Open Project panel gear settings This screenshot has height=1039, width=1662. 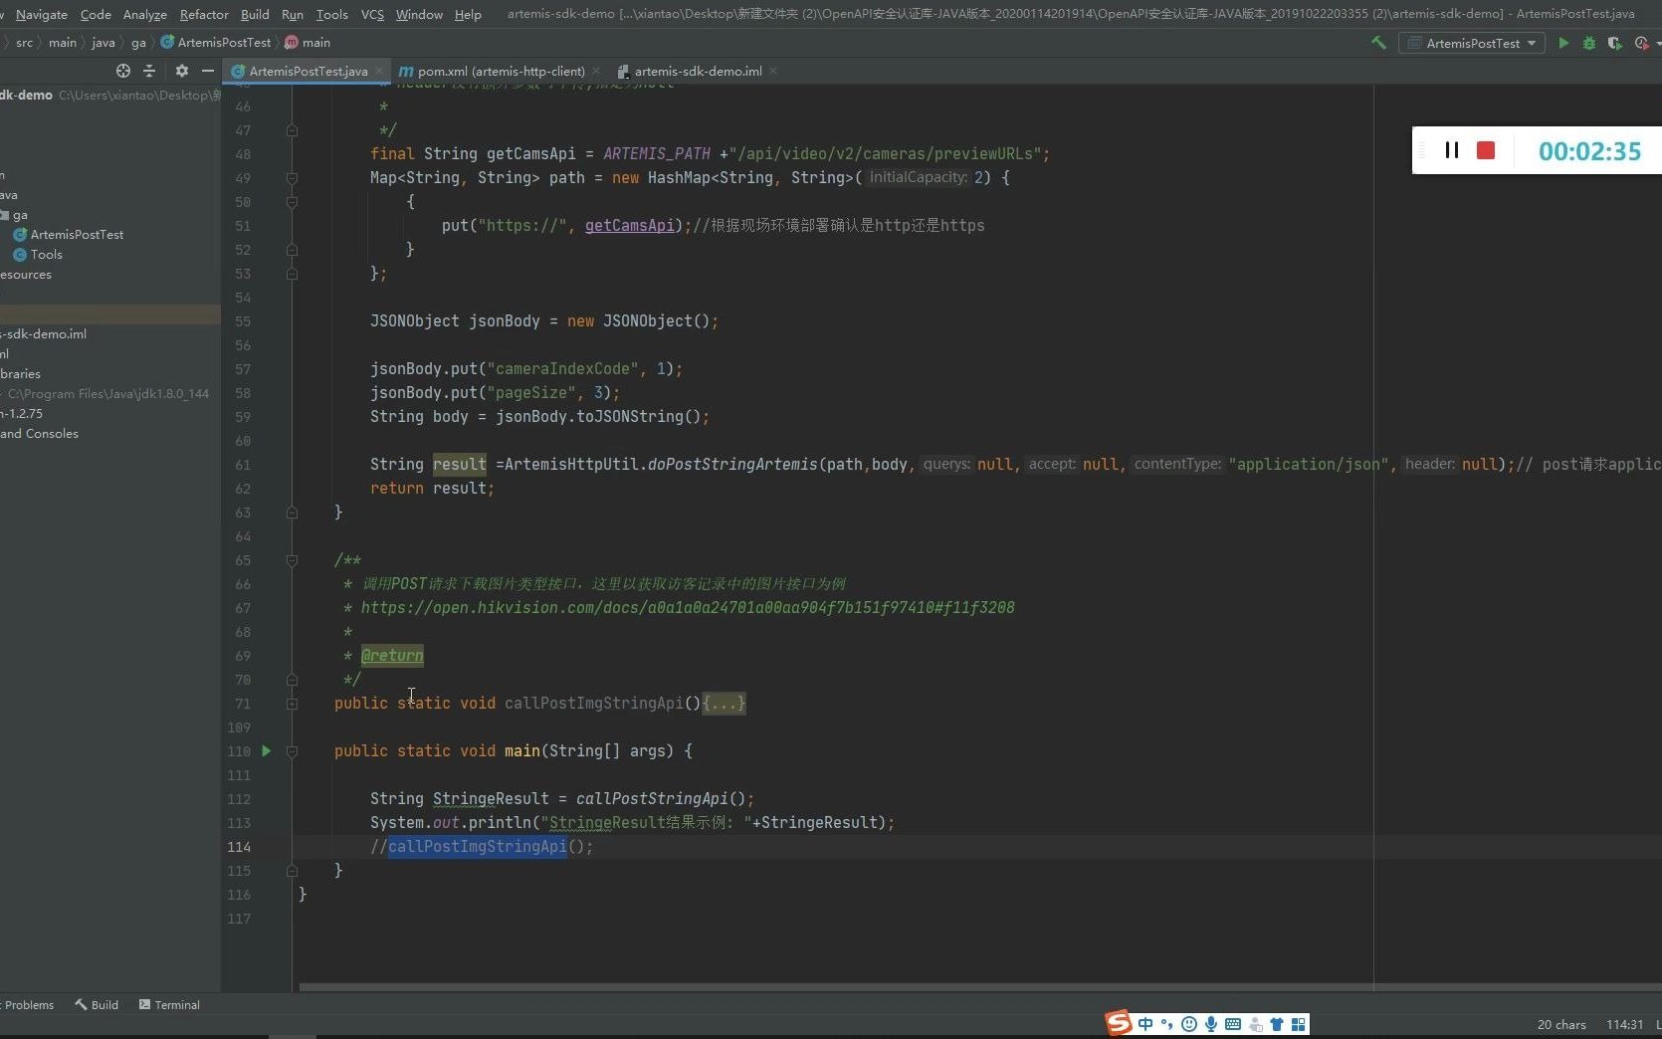coord(181,71)
